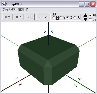The height and width of the screenshot is (94, 97).
Task: Switch to the X-Y view
Action: [x=7, y=17]
